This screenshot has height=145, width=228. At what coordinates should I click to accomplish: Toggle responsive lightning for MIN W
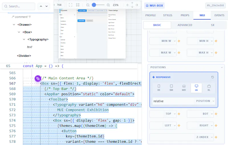(x=179, y=41)
